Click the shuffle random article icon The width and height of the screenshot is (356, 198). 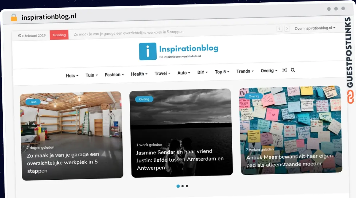(x=285, y=70)
